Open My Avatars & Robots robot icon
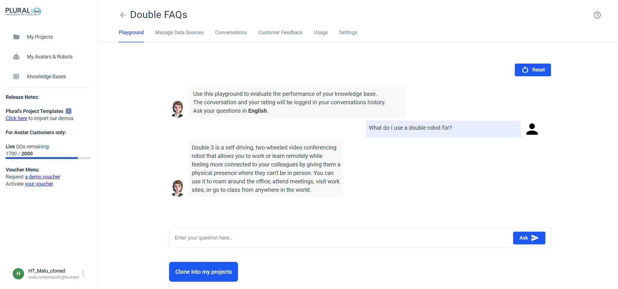Screen dimensions: 618x289 (x=16, y=57)
